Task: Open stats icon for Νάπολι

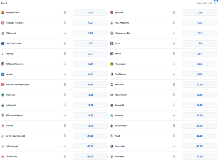Action: click(x=65, y=74)
